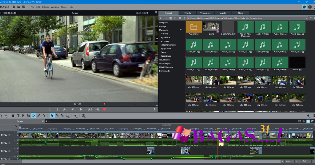Open the Edit menu
The height and width of the screenshot is (165, 315).
[x=38, y=7]
